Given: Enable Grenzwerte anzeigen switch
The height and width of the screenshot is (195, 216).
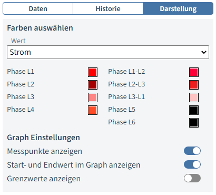Looking at the screenshot, I should 192,178.
